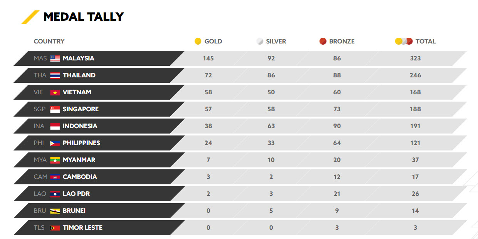Click the Malaysia flag icon

click(55, 58)
